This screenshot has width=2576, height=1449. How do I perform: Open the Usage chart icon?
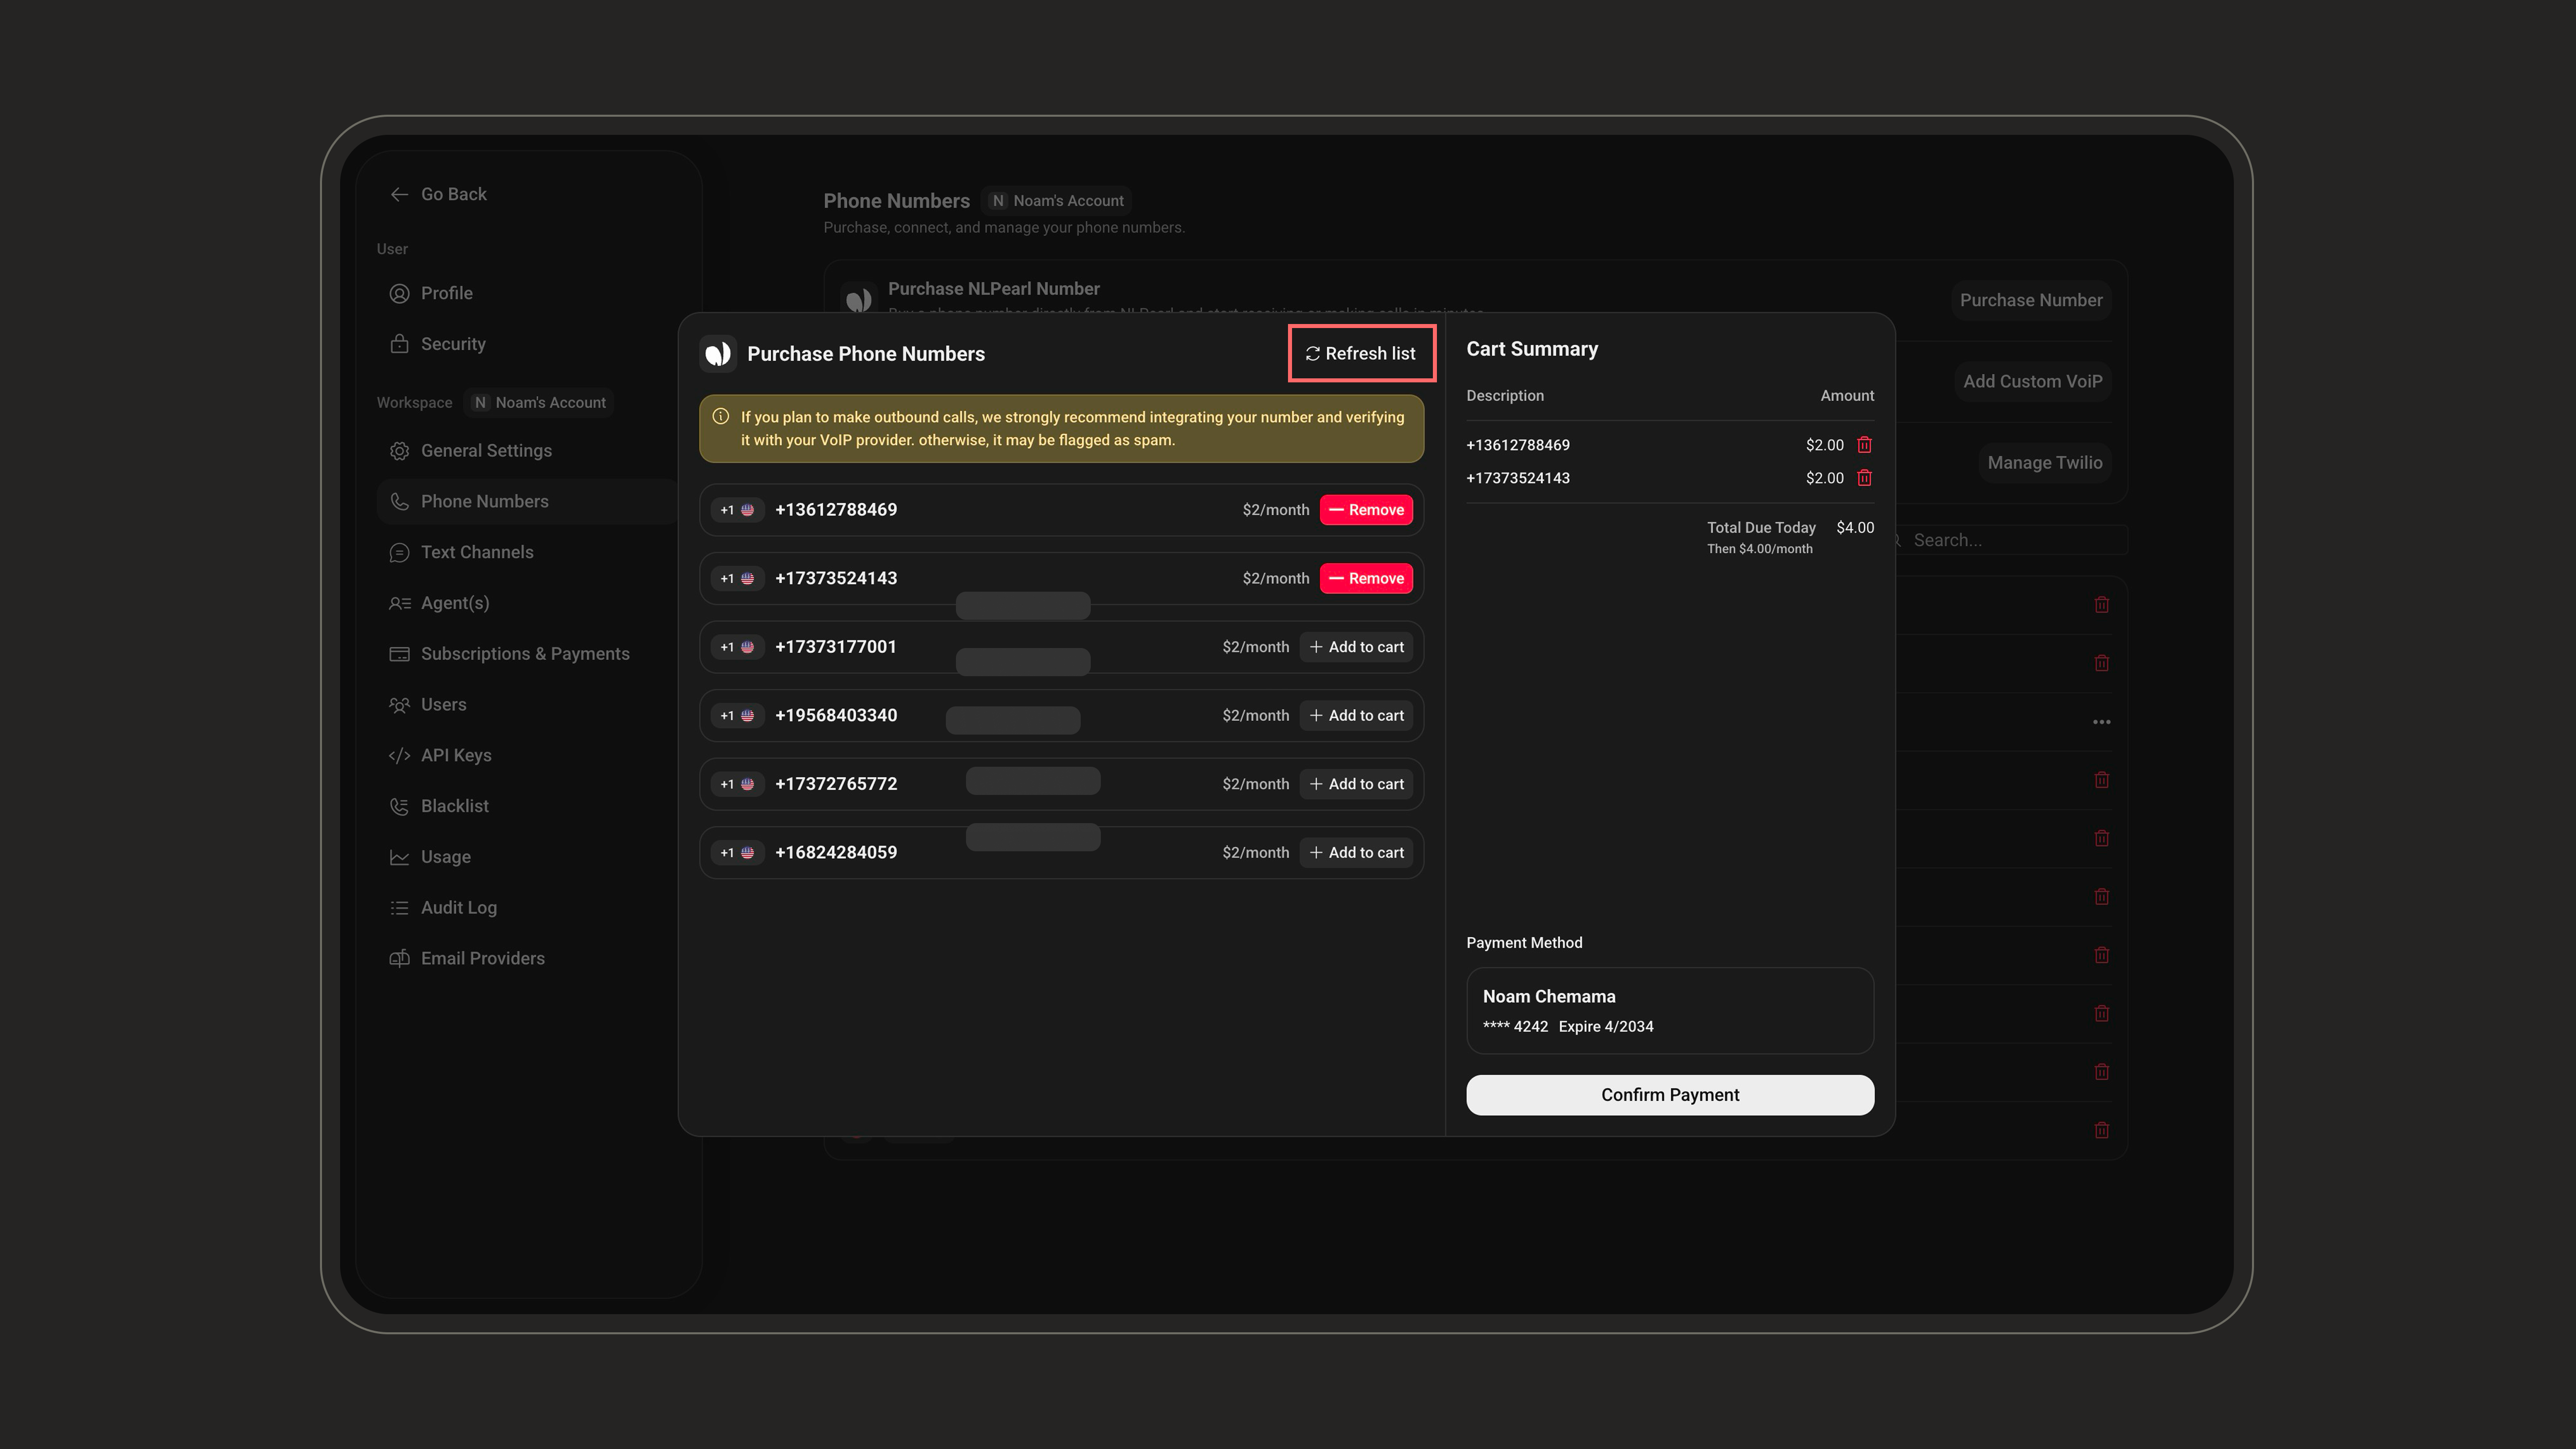pyautogui.click(x=399, y=857)
